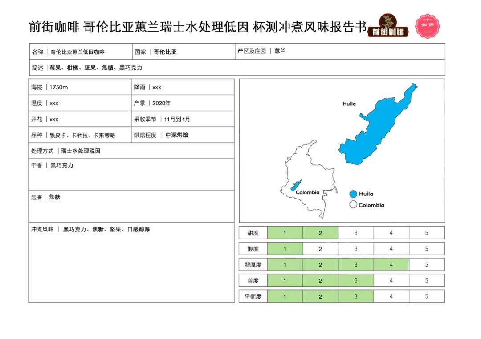Click the Colombia country outline map

307,178
